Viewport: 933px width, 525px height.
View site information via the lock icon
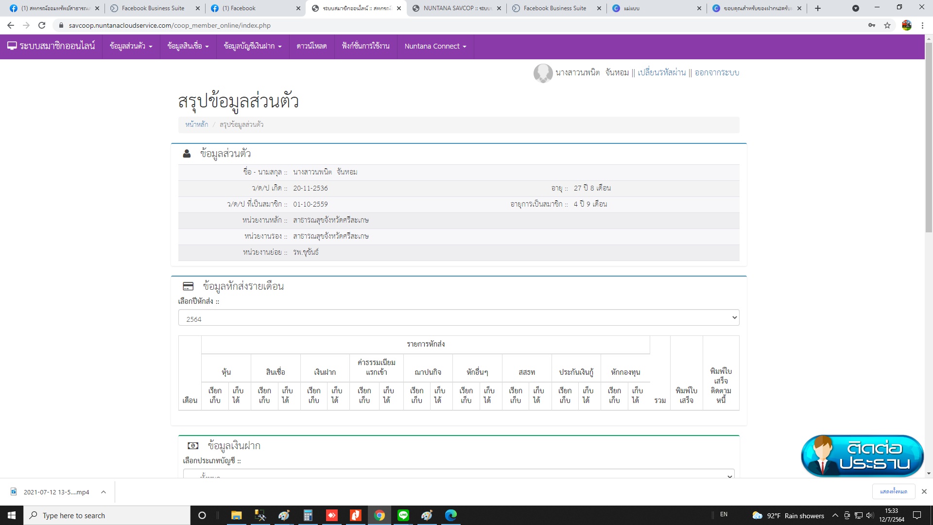coord(61,25)
